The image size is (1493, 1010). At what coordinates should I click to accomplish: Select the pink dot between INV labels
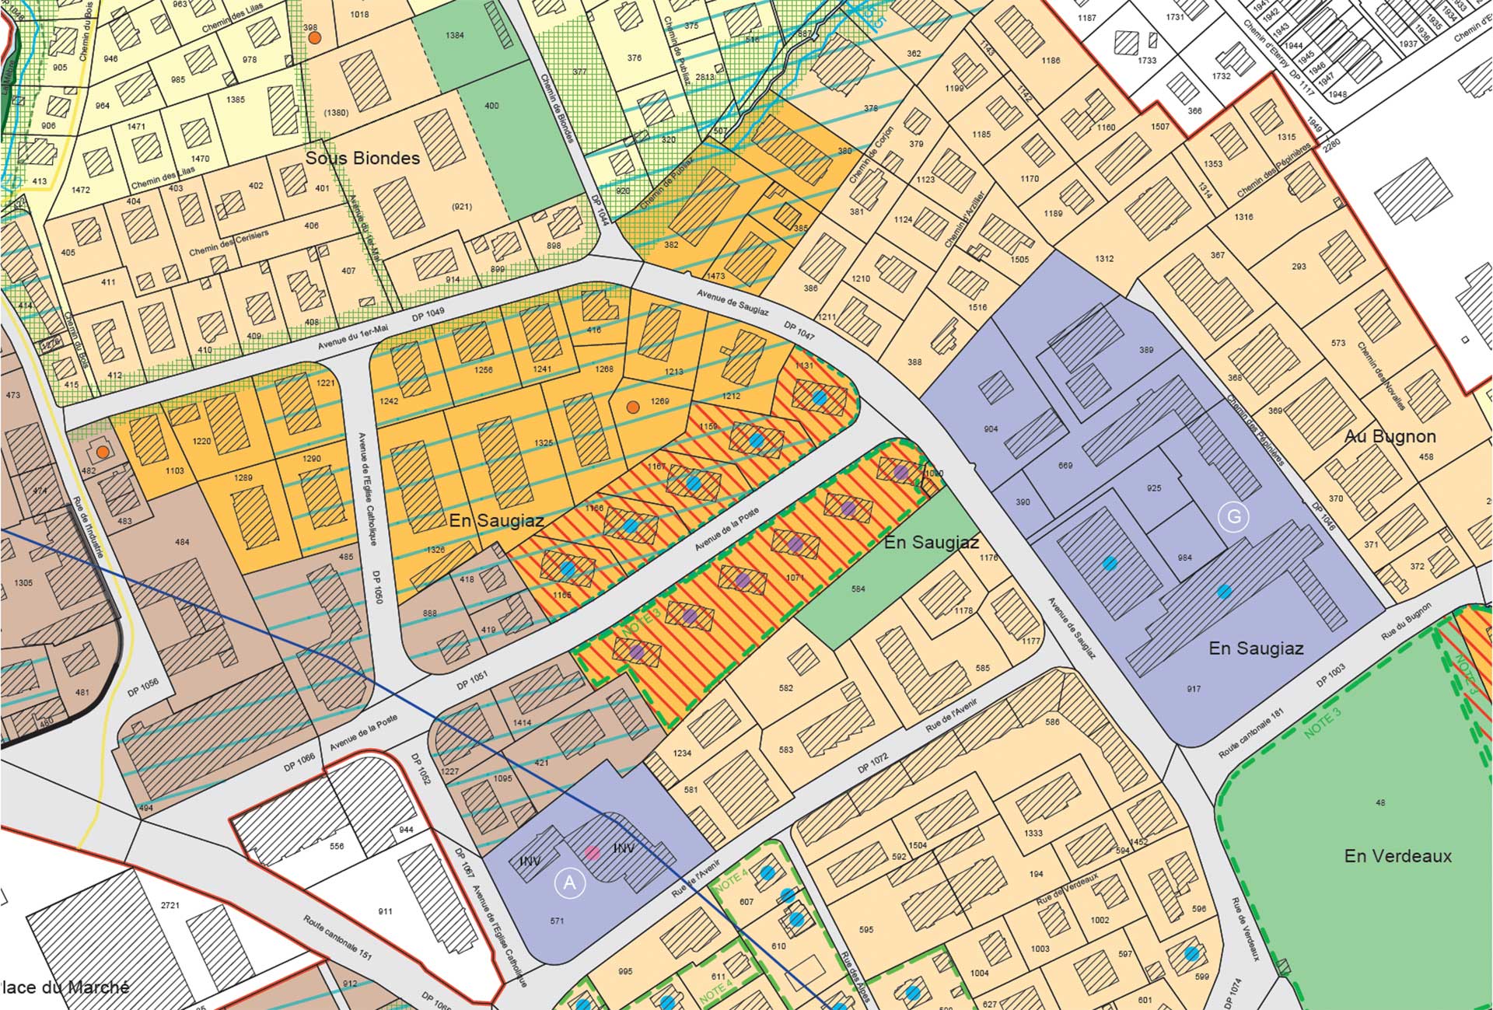point(593,853)
